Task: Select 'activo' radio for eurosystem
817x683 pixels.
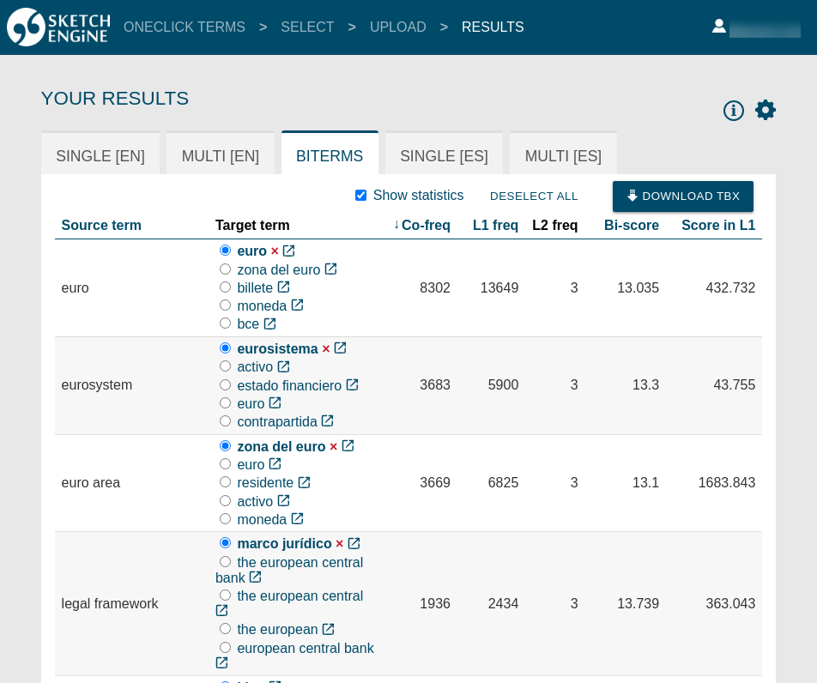Action: (225, 366)
